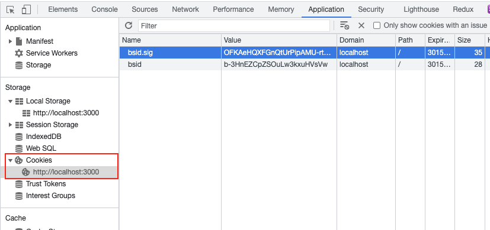The image size is (490, 230).
Task: Click the Service Workers gear icon
Action: tap(19, 53)
